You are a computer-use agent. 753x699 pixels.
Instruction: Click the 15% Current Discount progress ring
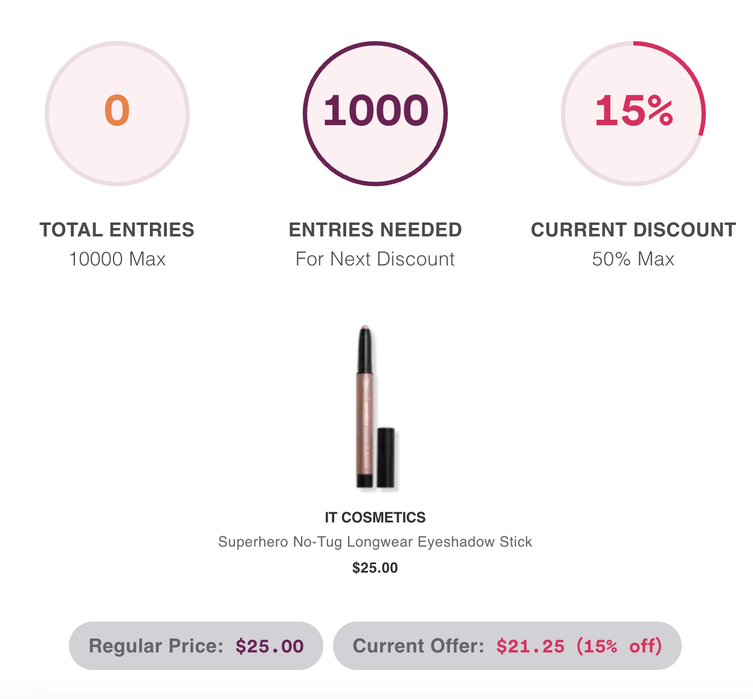tap(633, 114)
